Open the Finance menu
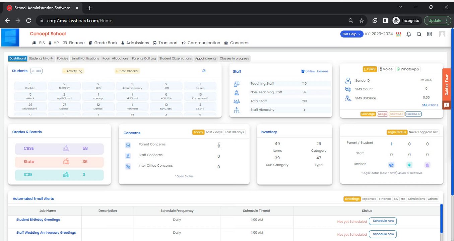The width and height of the screenshot is (454, 241). [74, 43]
